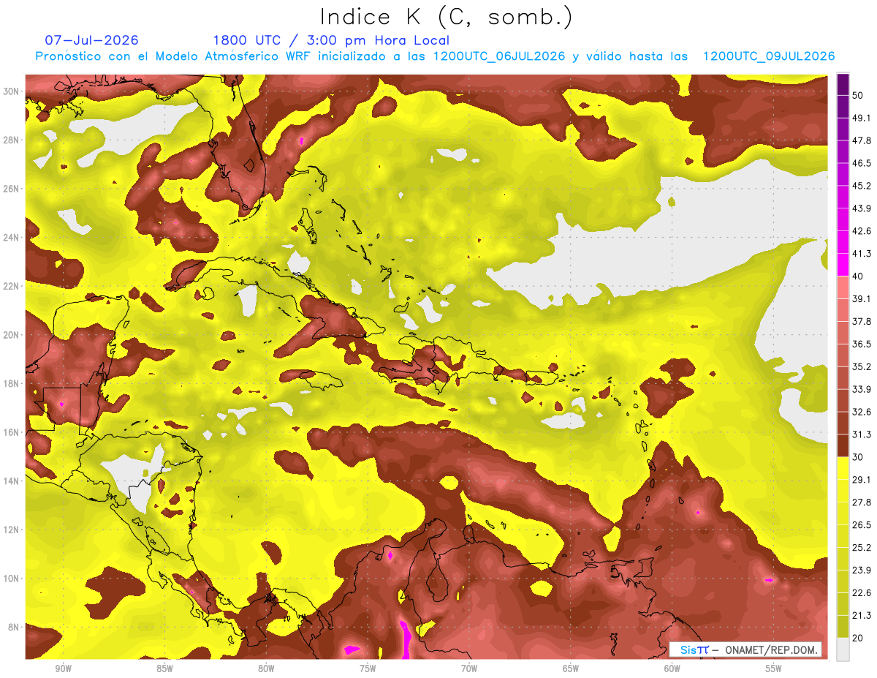Viewport: 877px width, 678px height.
Task: Click the "18N" latitude label
Action: [x=12, y=384]
